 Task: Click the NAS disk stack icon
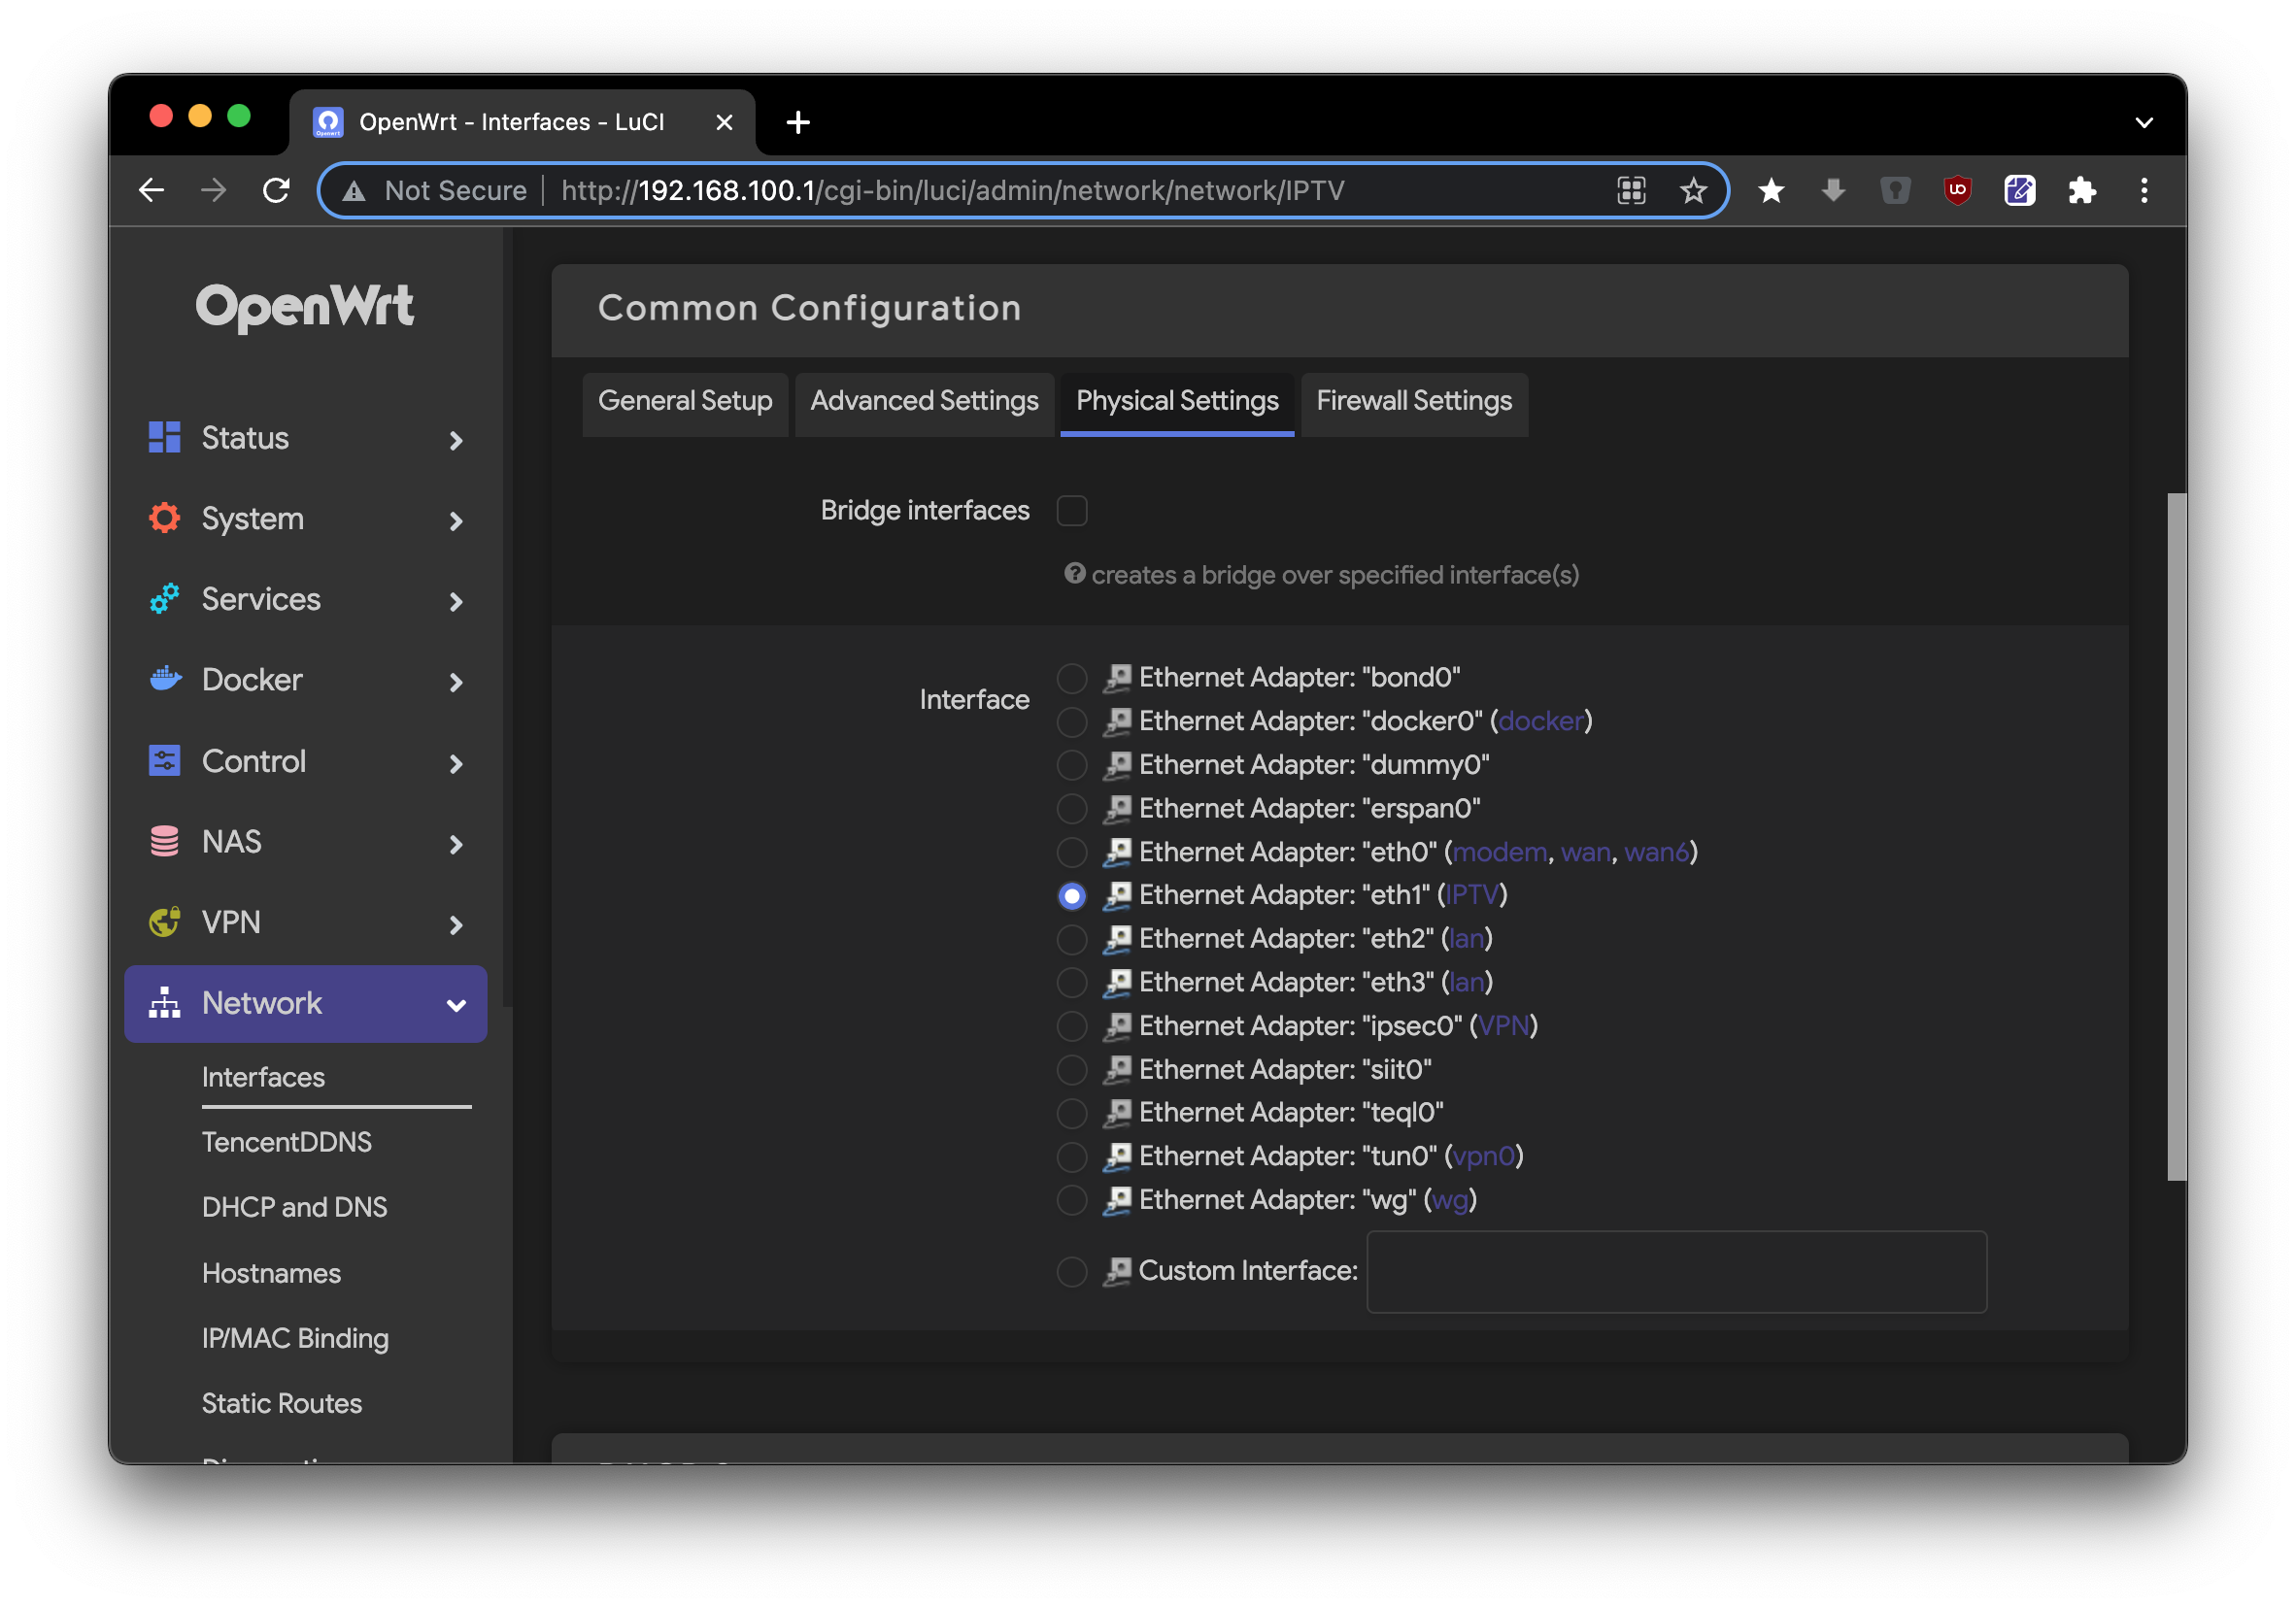click(x=164, y=841)
